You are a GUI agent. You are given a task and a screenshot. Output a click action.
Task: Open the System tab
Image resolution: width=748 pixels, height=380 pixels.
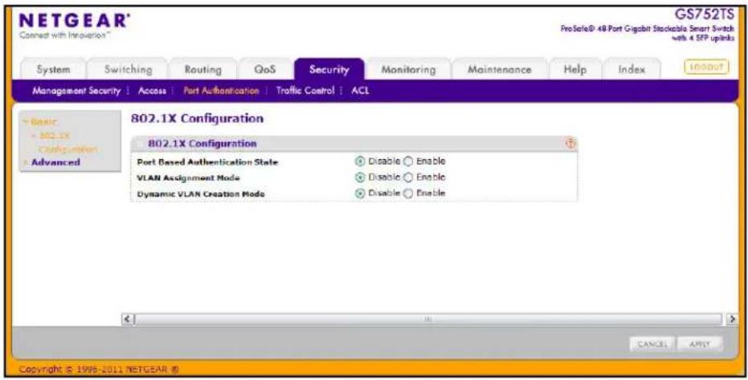coord(53,70)
